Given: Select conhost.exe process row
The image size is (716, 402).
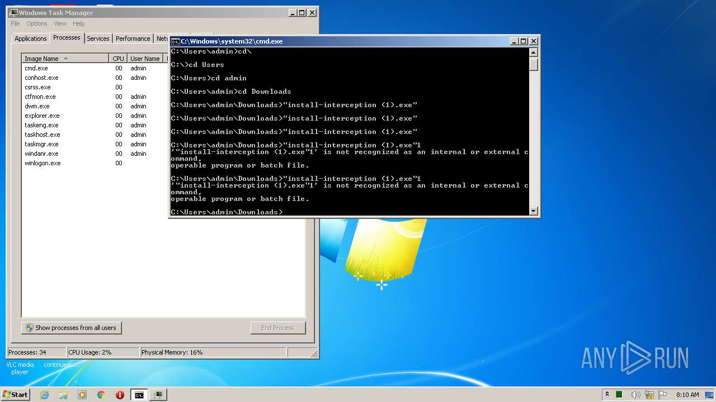Looking at the screenshot, I should tap(95, 78).
